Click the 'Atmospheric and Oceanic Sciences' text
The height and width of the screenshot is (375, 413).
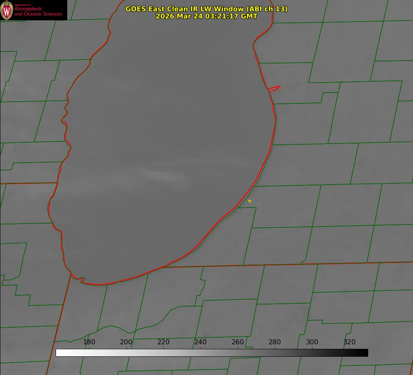click(38, 11)
